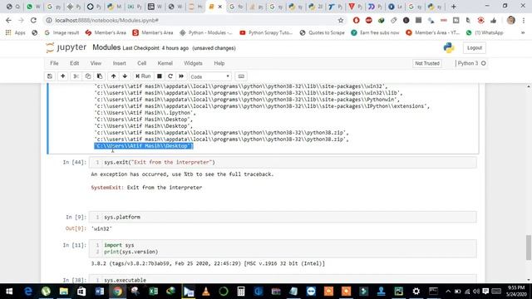Screen dimensions: 532x299
Task: Open the Kernel menu
Action: (x=165, y=63)
